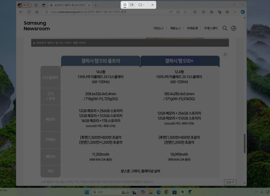
Task: Click the 카메라 row label
Action: pos(51,140)
